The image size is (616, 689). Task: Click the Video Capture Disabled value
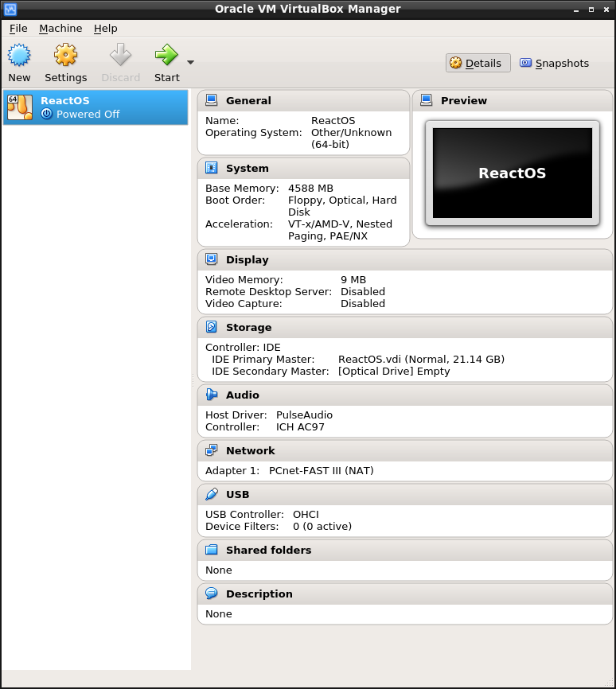click(363, 303)
